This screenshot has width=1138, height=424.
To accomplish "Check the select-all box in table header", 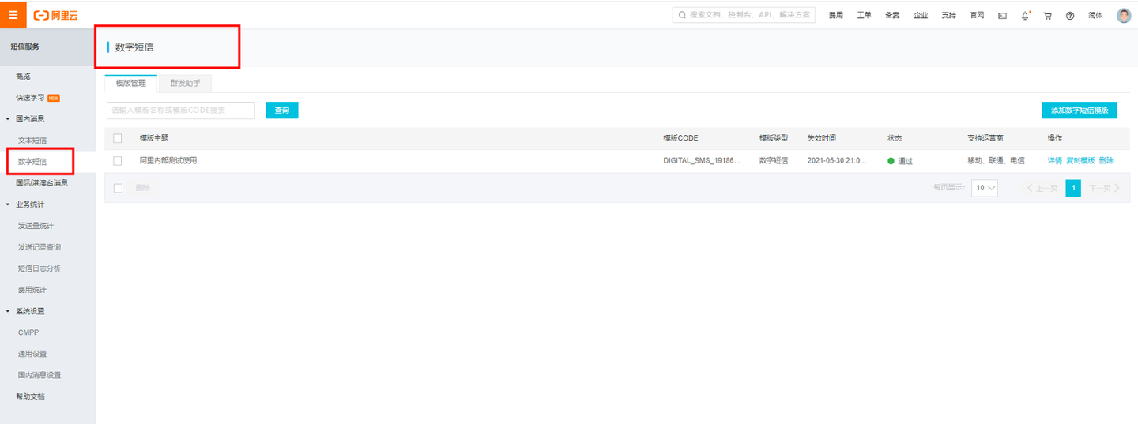I will tap(118, 138).
